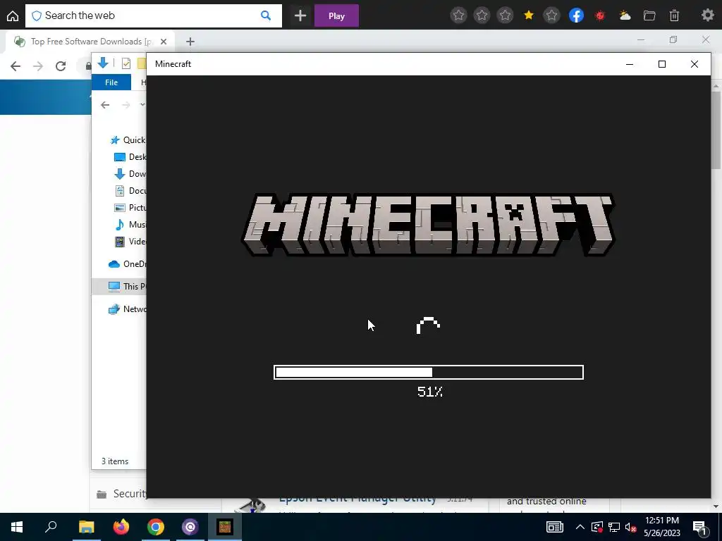Click the Minecraft icon in taskbar
This screenshot has width=722, height=541.
(x=225, y=527)
